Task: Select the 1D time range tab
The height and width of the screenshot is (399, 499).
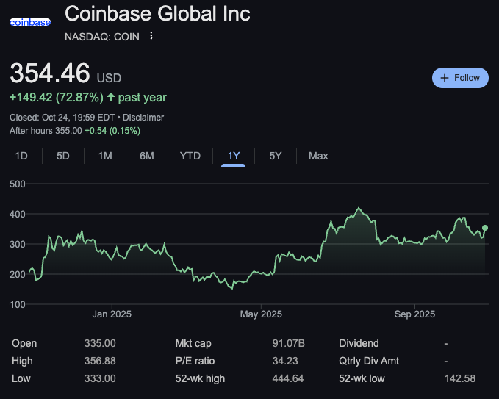Action: coord(21,156)
